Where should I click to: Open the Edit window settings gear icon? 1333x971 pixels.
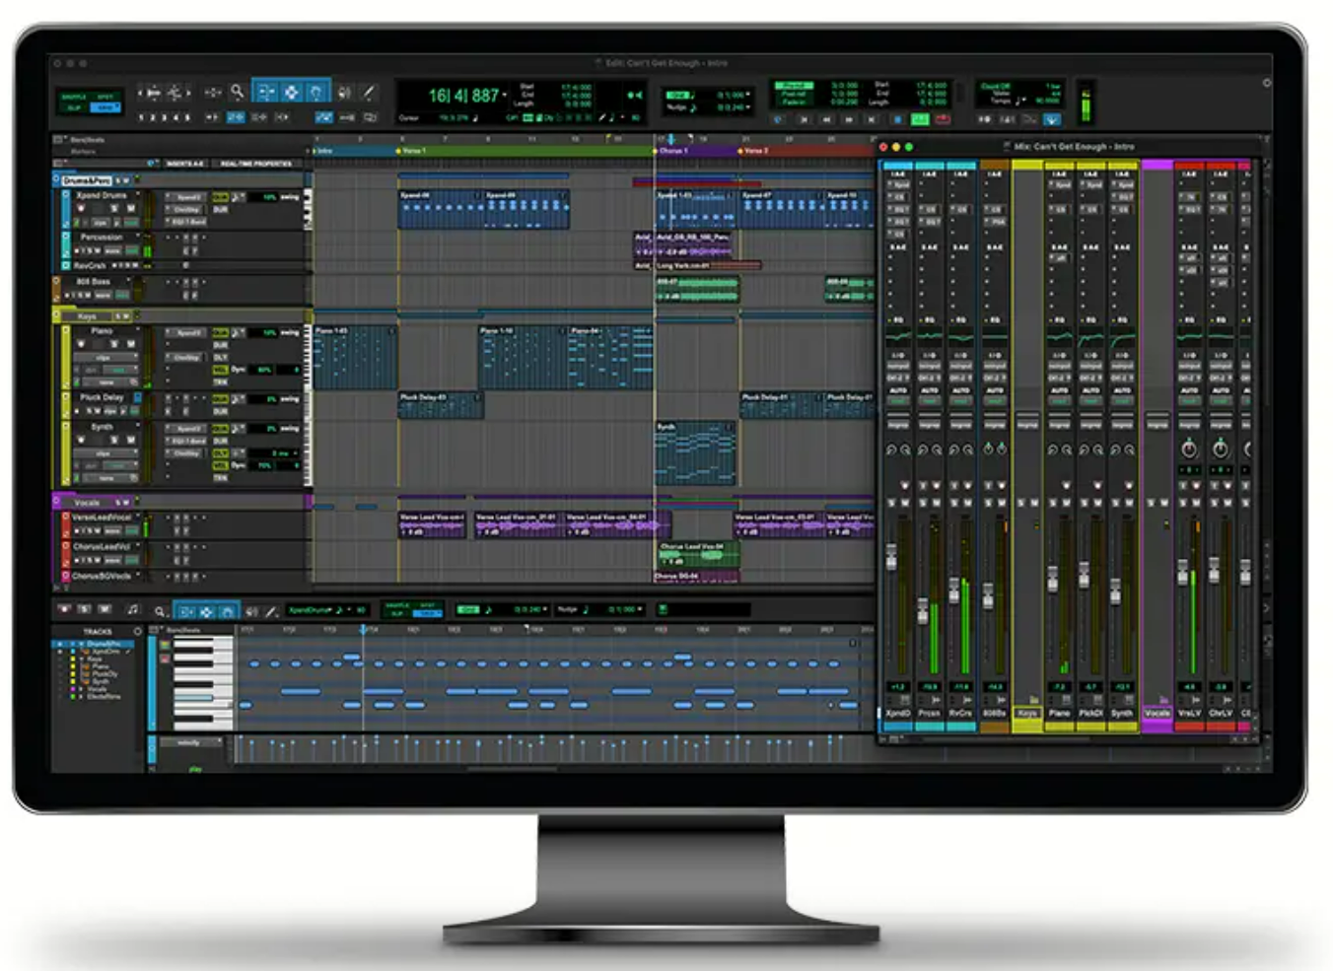pyautogui.click(x=1266, y=83)
